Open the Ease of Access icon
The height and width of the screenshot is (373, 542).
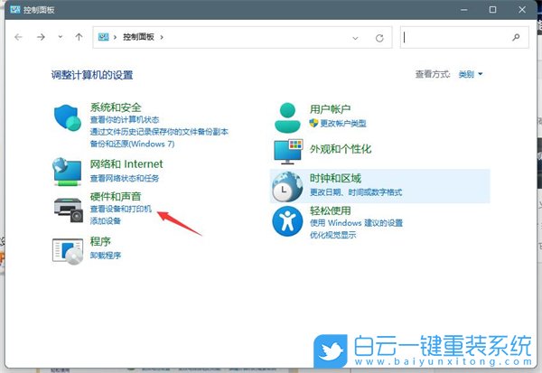point(287,221)
